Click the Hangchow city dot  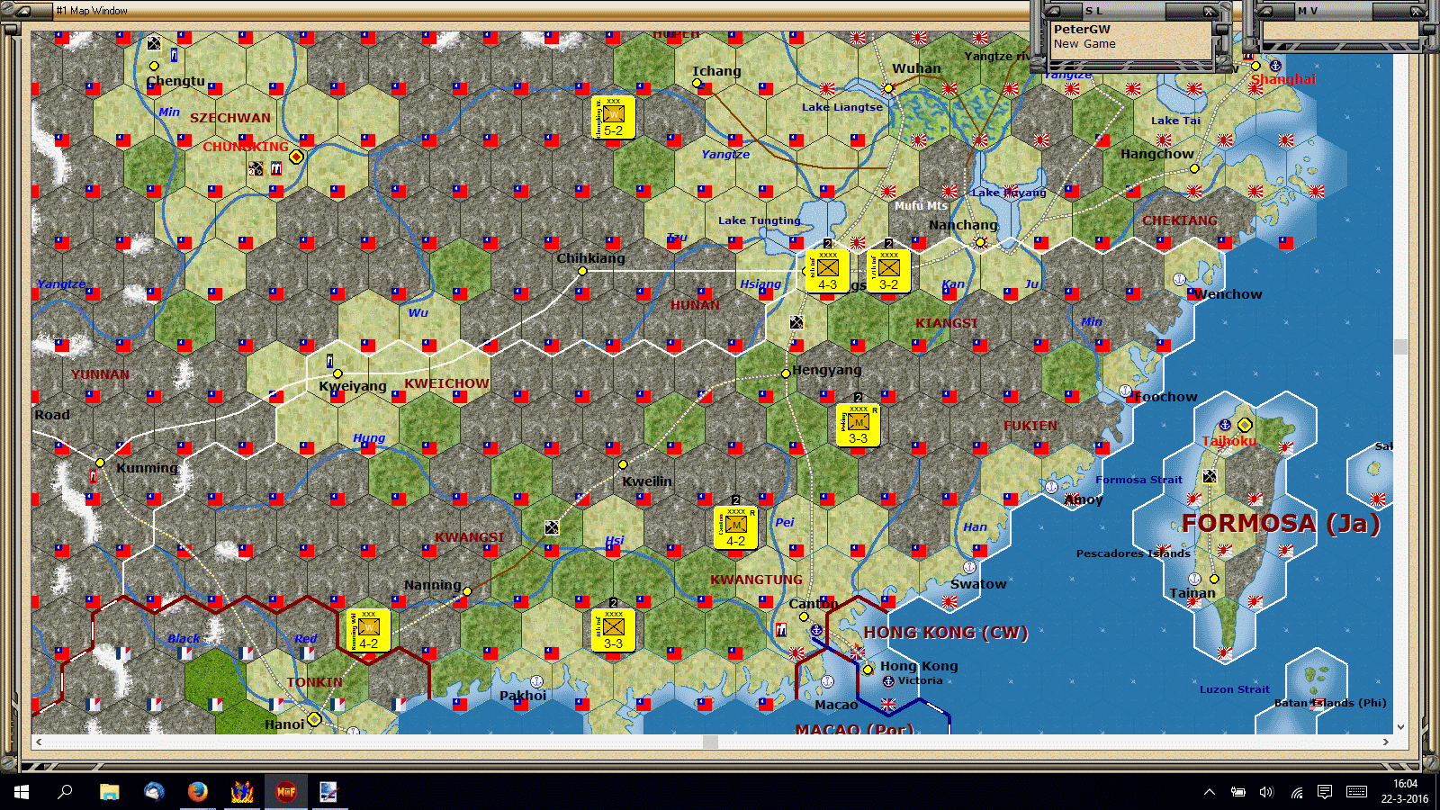click(1194, 168)
